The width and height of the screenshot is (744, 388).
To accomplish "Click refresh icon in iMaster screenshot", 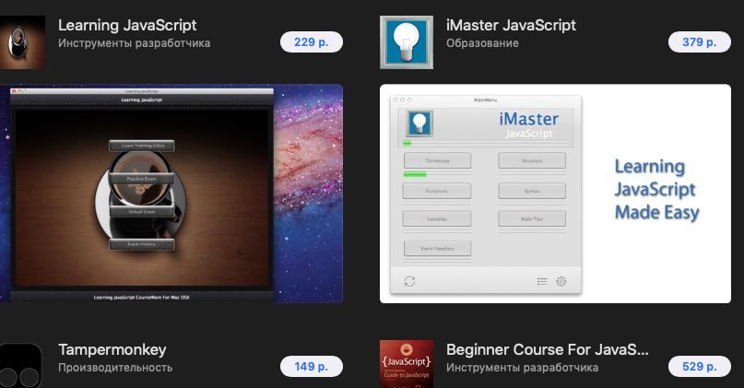I will click(409, 281).
